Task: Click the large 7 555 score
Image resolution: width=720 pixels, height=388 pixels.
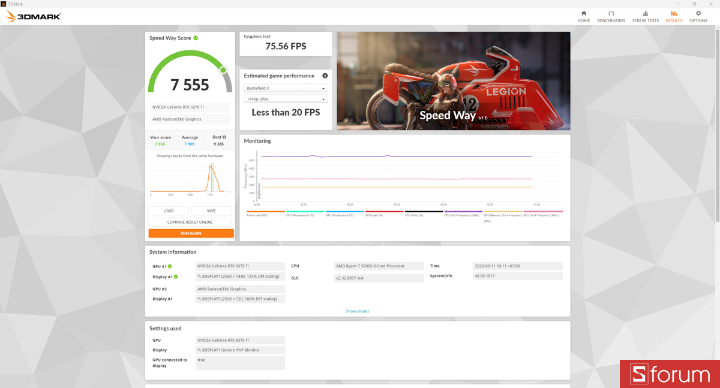Action: pyautogui.click(x=190, y=85)
